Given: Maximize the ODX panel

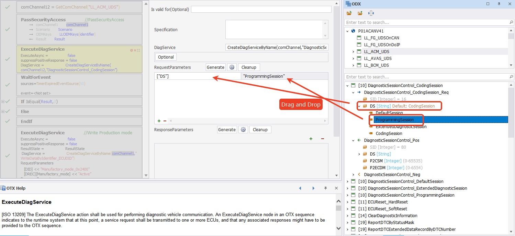Looking at the screenshot, I should (x=488, y=4).
